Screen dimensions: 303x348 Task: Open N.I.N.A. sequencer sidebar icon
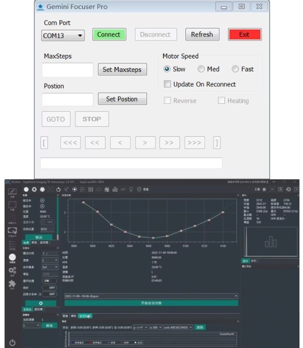(12, 245)
